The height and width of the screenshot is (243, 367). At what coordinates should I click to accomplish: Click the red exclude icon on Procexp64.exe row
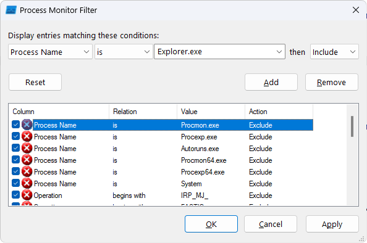click(x=27, y=171)
